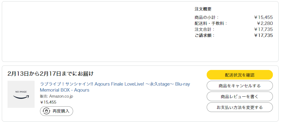281x124 pixels.
Task: Select 商品レビューを書く button
Action: coord(239,96)
